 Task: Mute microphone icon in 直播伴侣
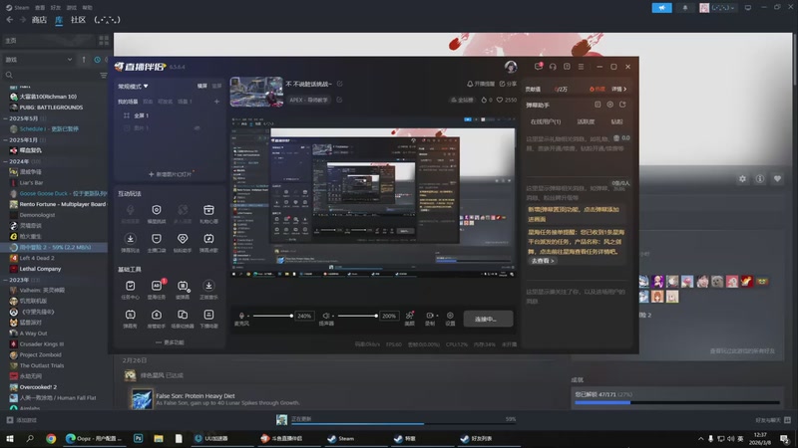tap(241, 316)
